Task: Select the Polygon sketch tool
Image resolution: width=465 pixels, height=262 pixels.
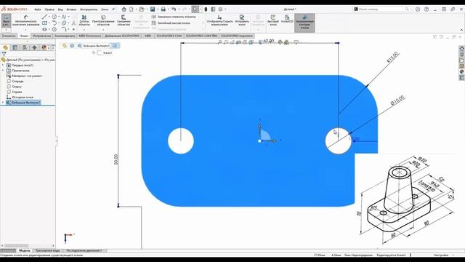Action: click(x=54, y=29)
